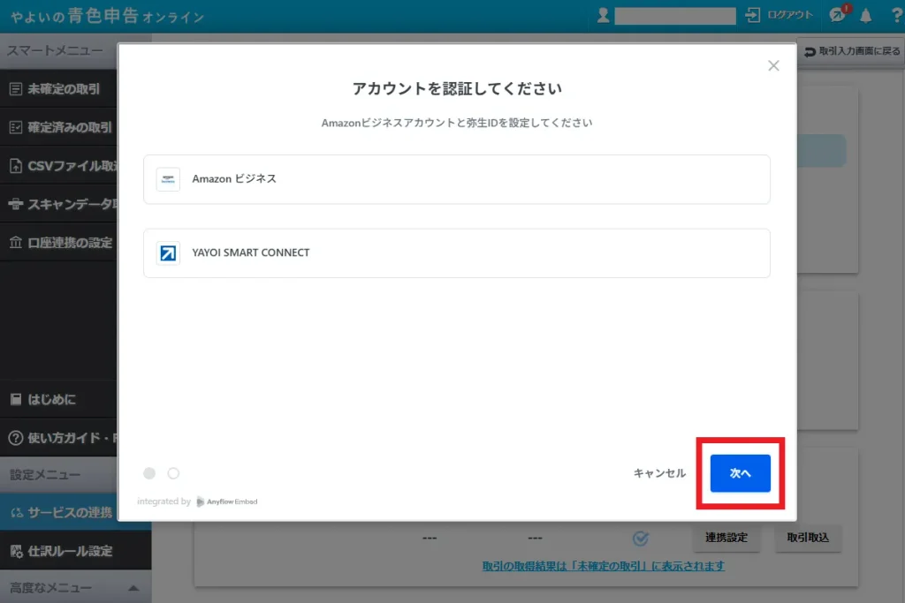Open 未確定の取引 in the sidebar
This screenshot has height=603, width=905.
pyautogui.click(x=58, y=89)
